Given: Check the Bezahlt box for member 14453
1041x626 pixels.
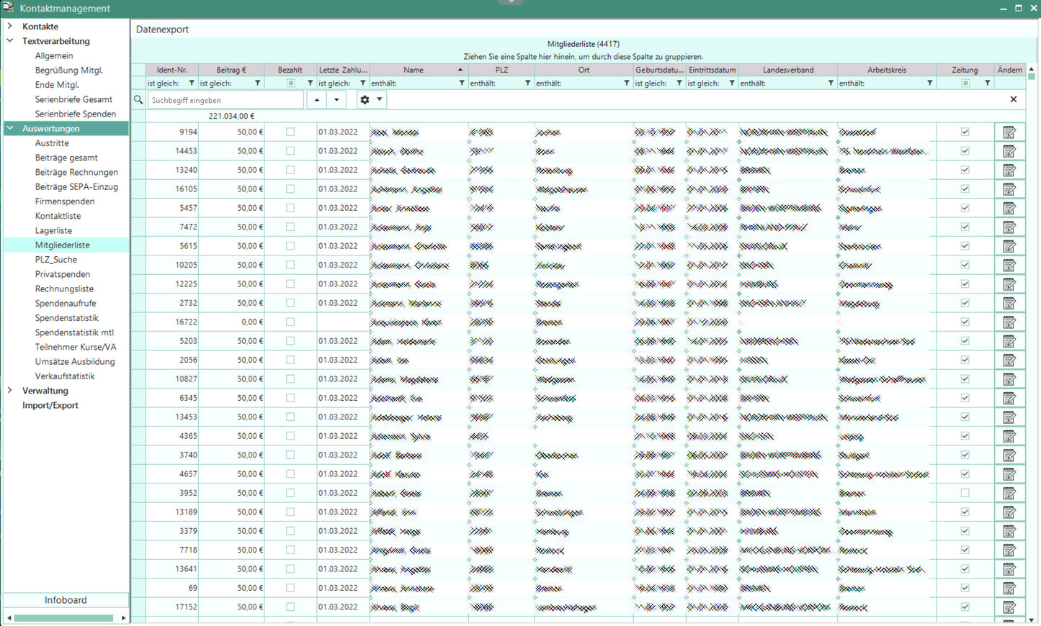Looking at the screenshot, I should pyautogui.click(x=290, y=151).
